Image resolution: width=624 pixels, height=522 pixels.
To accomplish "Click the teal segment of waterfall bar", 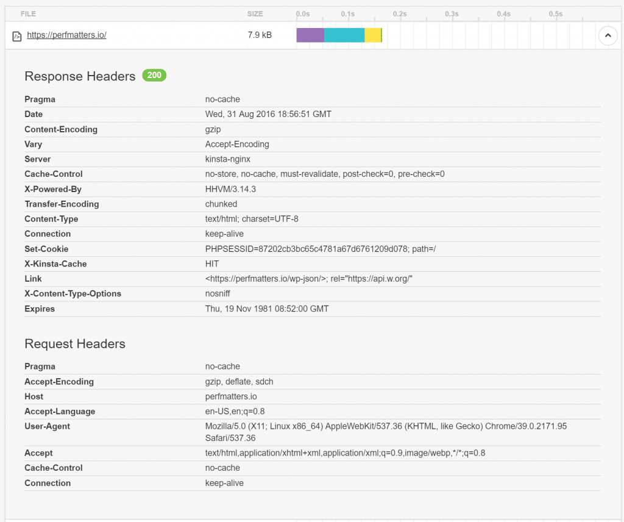I will click(x=344, y=35).
